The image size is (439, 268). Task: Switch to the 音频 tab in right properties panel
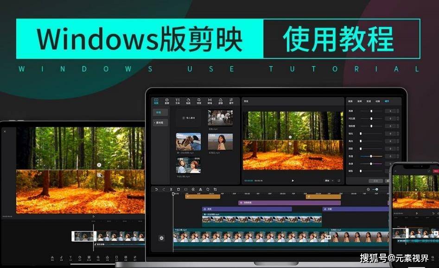pyautogui.click(x=359, y=101)
